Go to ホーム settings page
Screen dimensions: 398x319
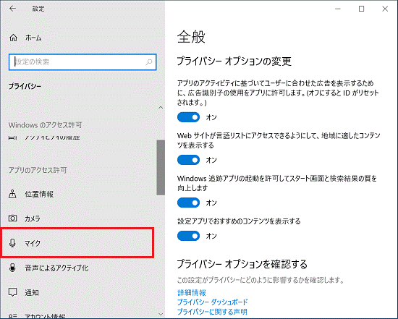click(77, 38)
